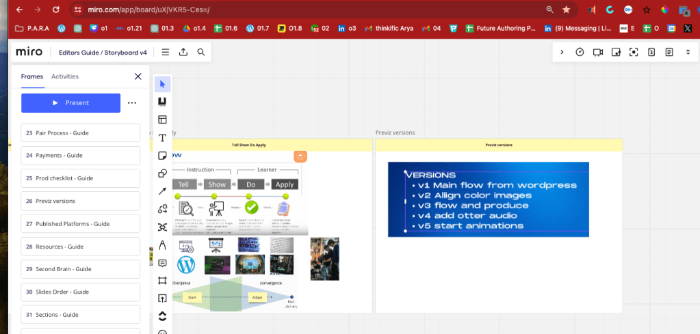The height and width of the screenshot is (334, 700).
Task: Select the Comment tool
Action: [162, 263]
